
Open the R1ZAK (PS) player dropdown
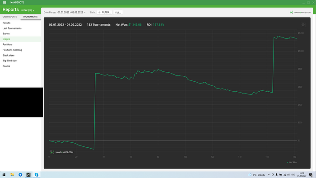(x=28, y=10)
